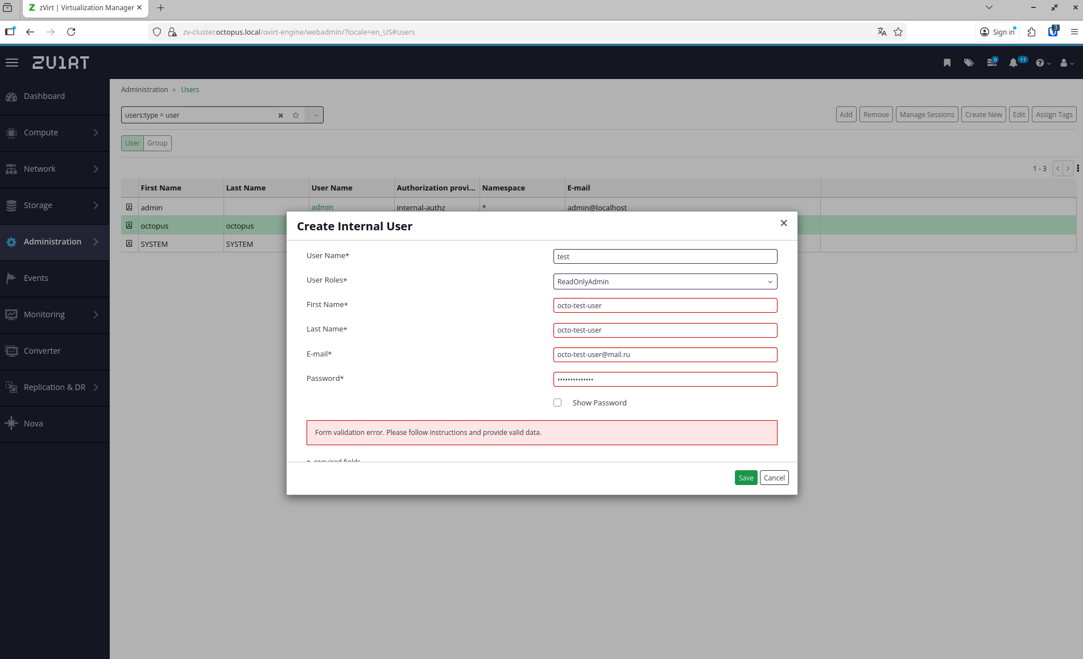This screenshot has width=1083, height=659.
Task: Click the SYSTEM row user icon
Action: (129, 244)
